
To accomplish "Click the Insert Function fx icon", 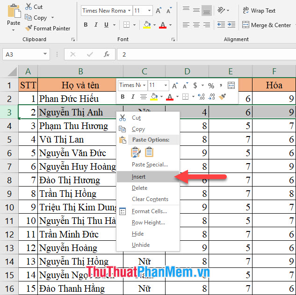I will pyautogui.click(x=107, y=54).
